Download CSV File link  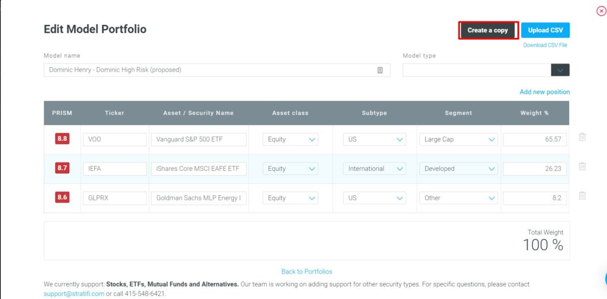point(546,45)
